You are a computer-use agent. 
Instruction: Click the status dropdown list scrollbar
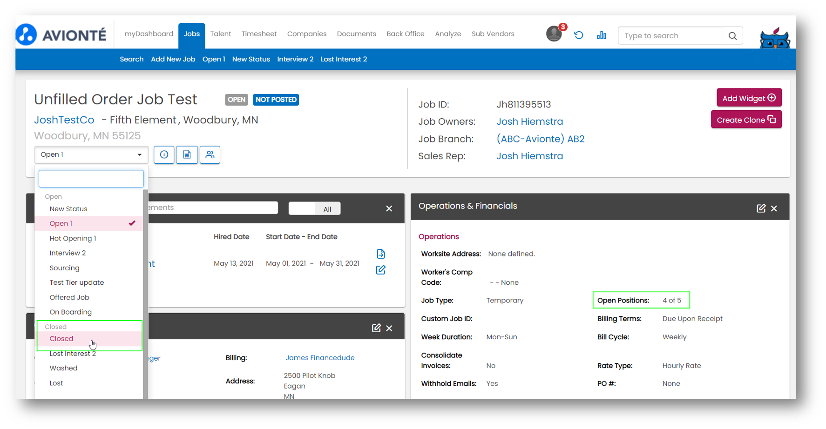145,294
